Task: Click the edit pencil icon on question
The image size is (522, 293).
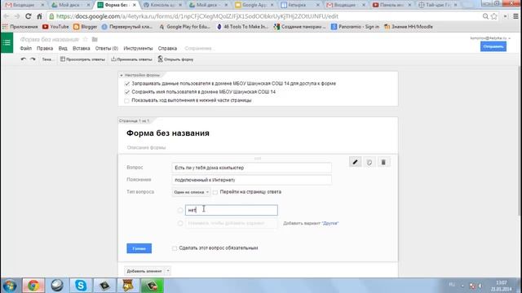Action: pos(356,162)
